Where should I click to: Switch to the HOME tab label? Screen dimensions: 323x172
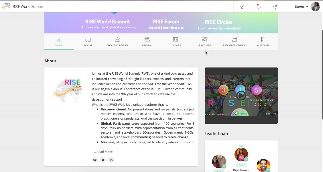point(59,45)
